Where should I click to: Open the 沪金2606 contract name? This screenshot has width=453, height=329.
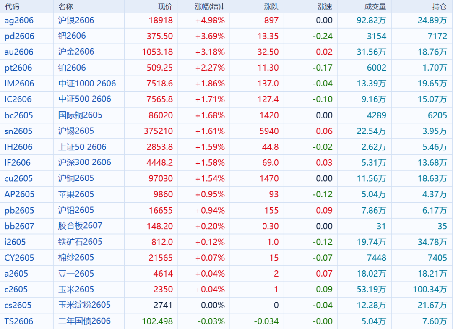76,52
